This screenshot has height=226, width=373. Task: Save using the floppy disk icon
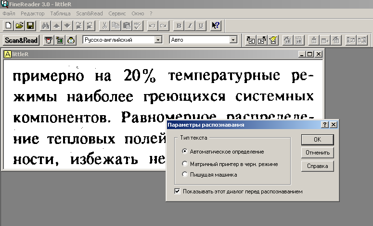(30, 25)
